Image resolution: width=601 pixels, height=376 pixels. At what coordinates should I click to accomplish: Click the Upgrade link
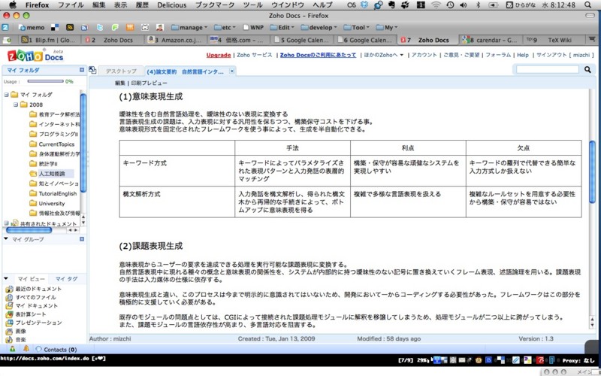[x=219, y=55]
